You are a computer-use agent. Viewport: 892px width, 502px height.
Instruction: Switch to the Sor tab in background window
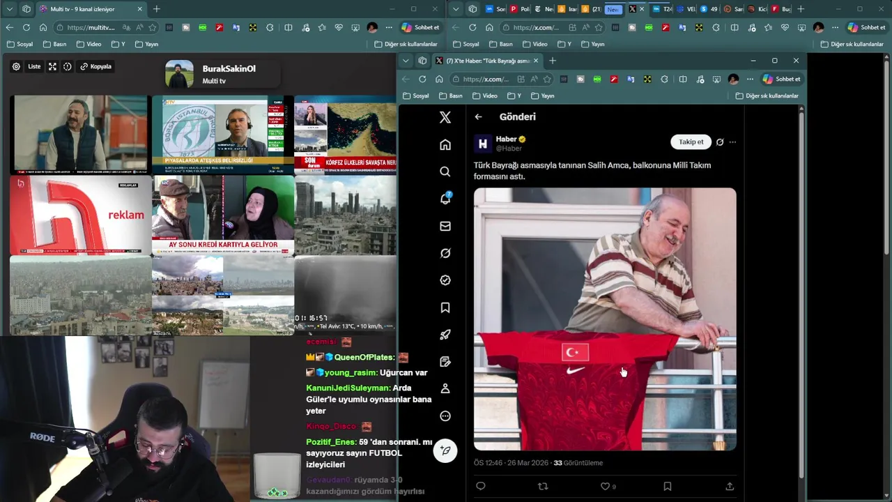coord(495,9)
